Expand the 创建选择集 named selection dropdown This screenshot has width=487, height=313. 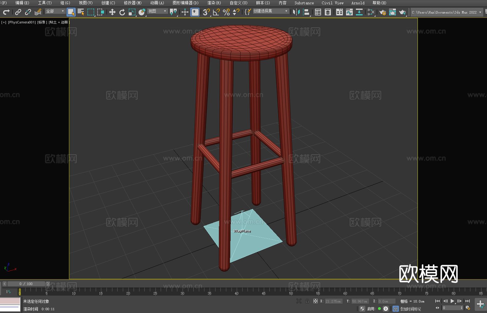[271, 11]
